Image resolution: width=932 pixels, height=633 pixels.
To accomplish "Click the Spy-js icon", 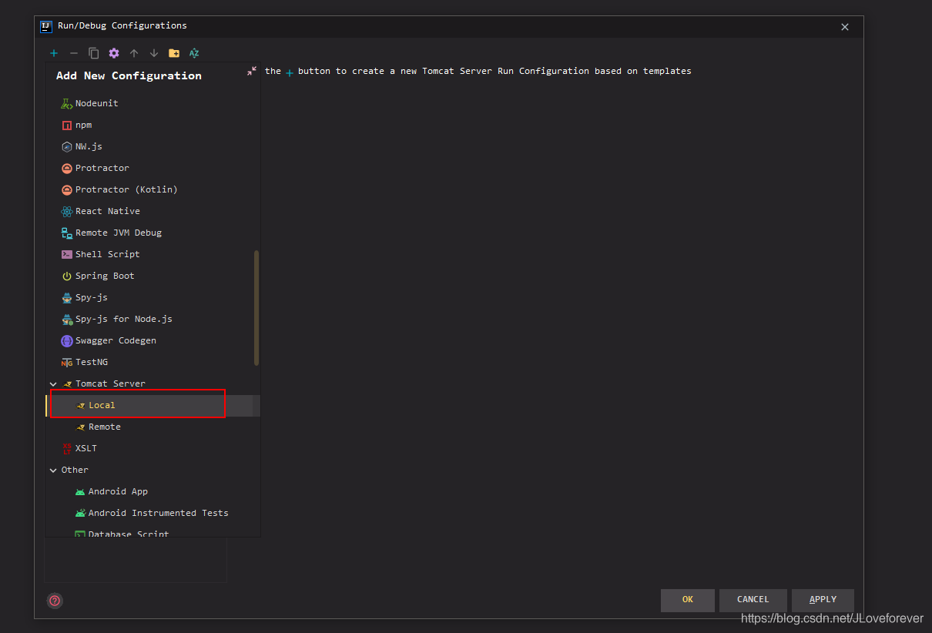I will coord(67,297).
